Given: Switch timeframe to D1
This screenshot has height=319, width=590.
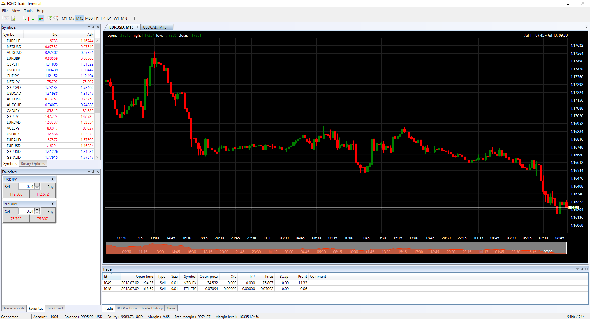Looking at the screenshot, I should pyautogui.click(x=109, y=18).
